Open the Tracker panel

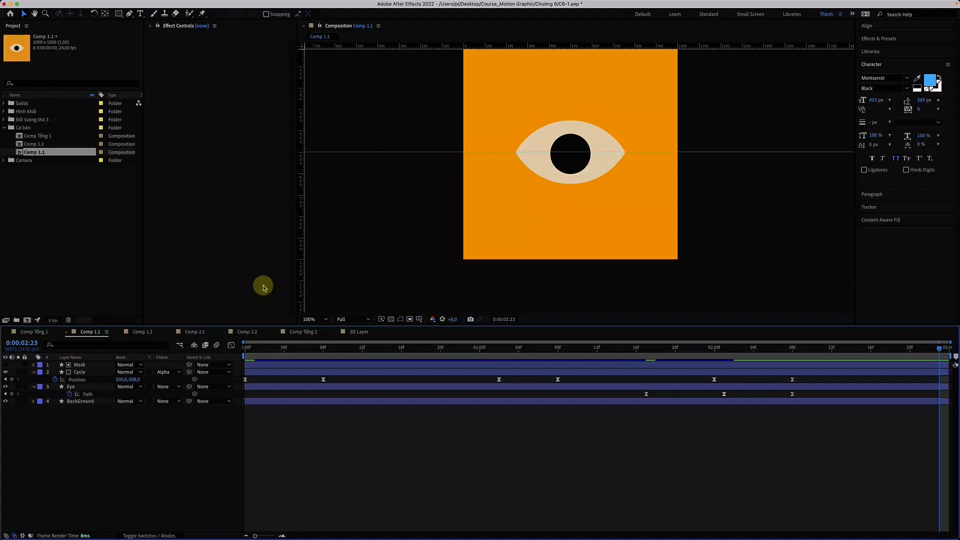868,207
